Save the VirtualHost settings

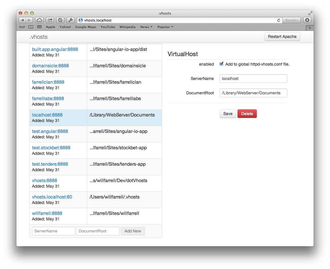tap(228, 114)
